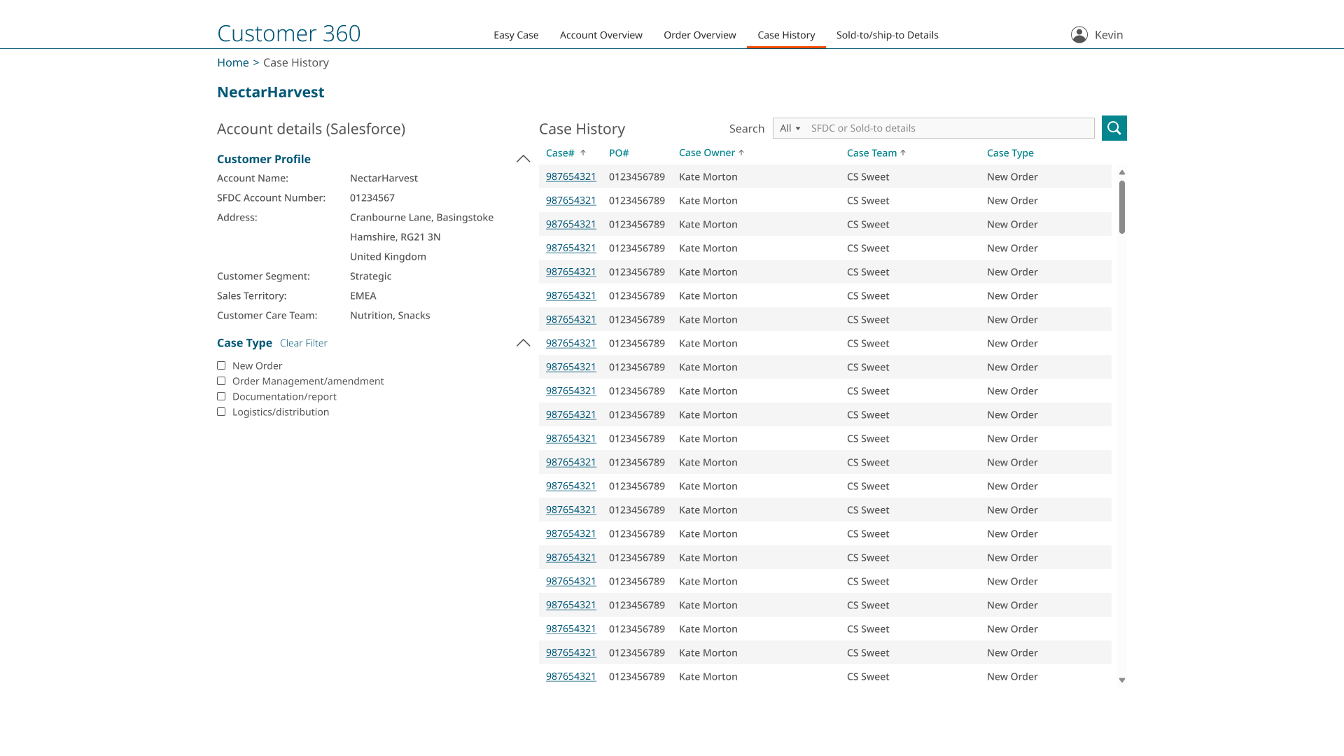The width and height of the screenshot is (1344, 756).
Task: Click the scroll-down arrow on the table scrollbar
Action: tap(1121, 680)
